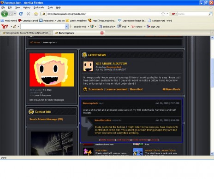Screen dimensions: 214x179
Task: Click the NG Home breadcrumb link
Action: pos(35,42)
